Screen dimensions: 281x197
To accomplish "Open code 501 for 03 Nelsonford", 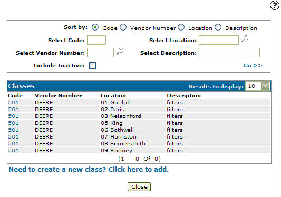I will coord(13,116).
